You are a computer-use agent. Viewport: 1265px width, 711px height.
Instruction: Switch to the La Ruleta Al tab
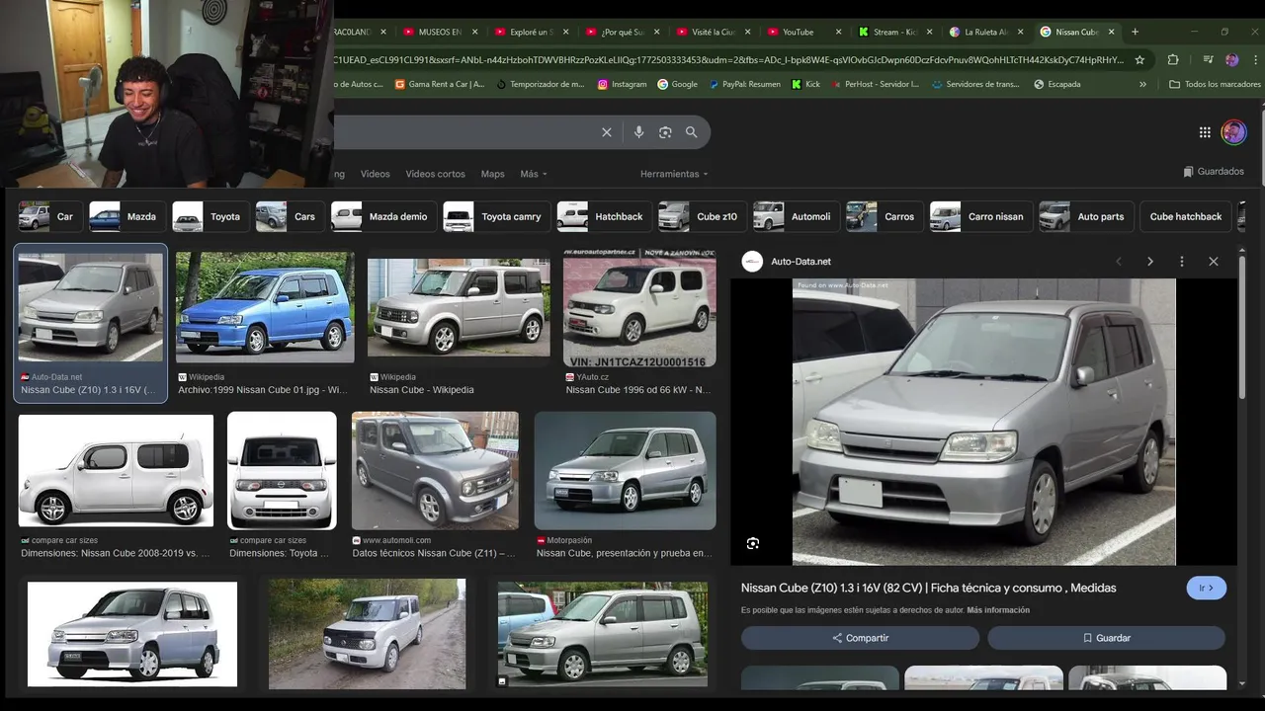point(985,32)
